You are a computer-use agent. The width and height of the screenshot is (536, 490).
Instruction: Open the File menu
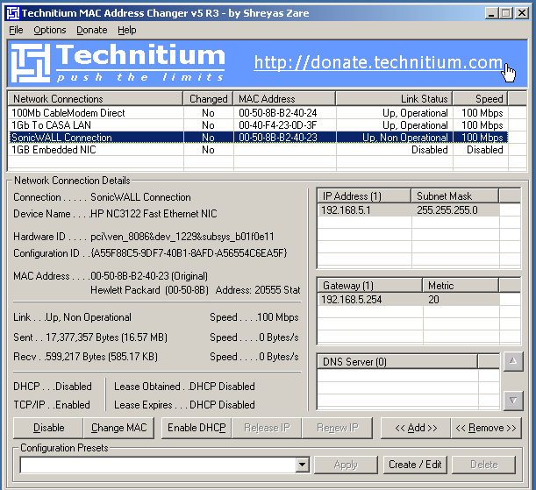pyautogui.click(x=16, y=30)
